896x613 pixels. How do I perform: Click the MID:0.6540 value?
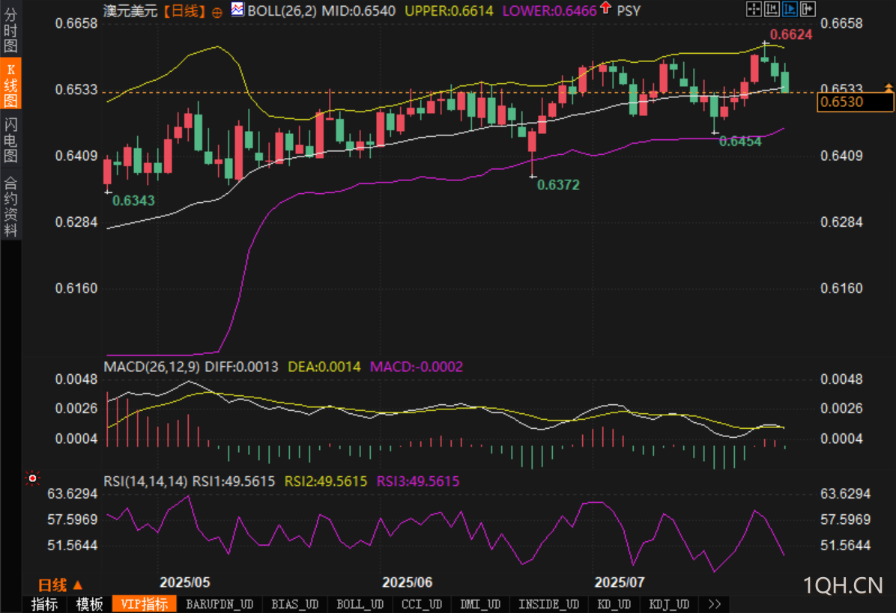pos(358,10)
